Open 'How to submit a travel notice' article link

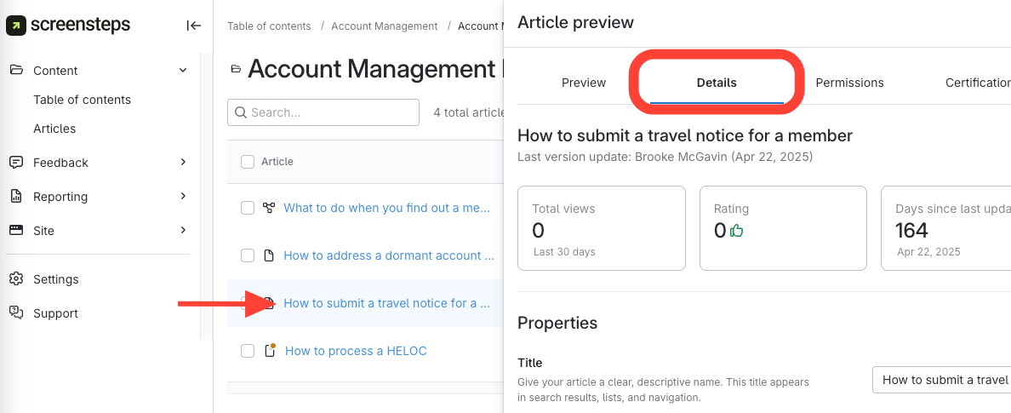coord(386,303)
